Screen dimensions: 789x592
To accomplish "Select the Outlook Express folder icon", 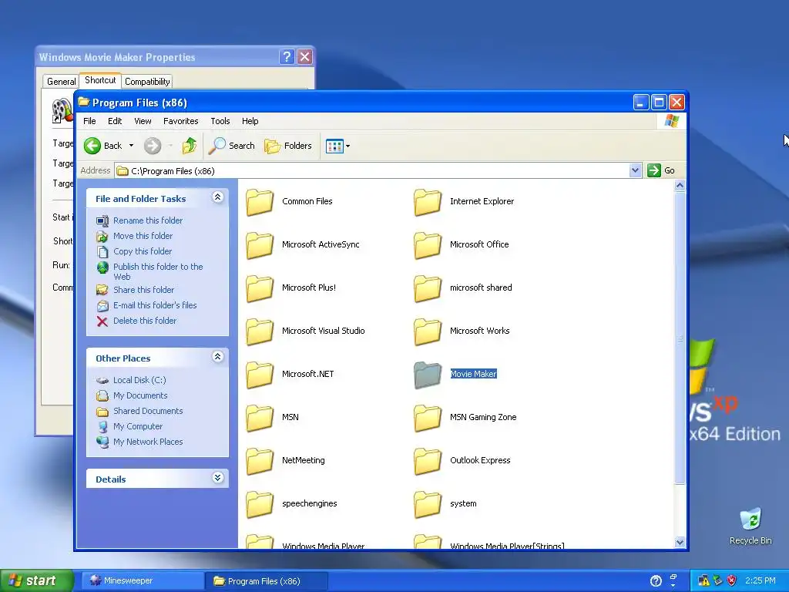I will coord(428,462).
